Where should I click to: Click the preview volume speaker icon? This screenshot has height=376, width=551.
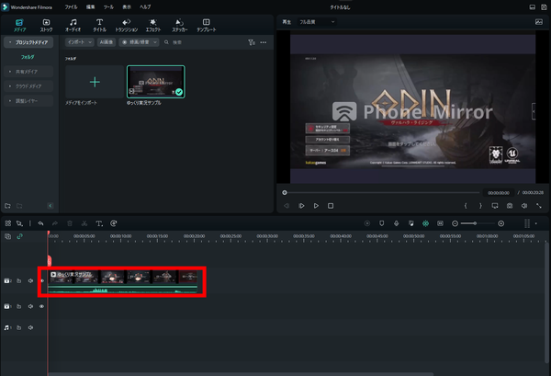pyautogui.click(x=524, y=206)
